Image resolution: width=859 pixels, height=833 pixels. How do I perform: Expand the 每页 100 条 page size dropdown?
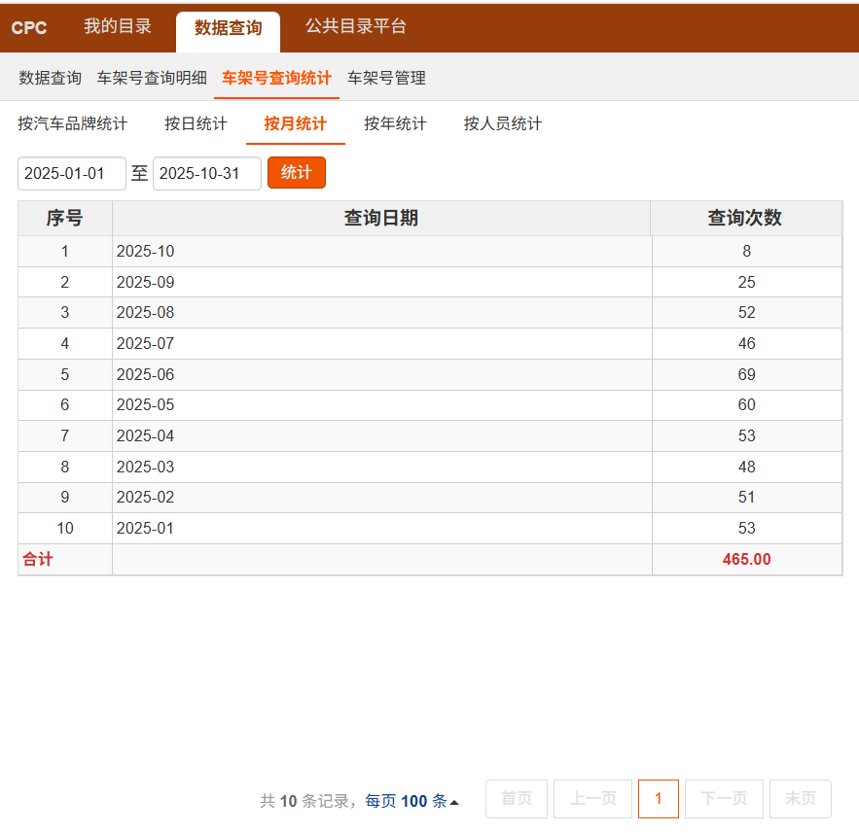412,801
